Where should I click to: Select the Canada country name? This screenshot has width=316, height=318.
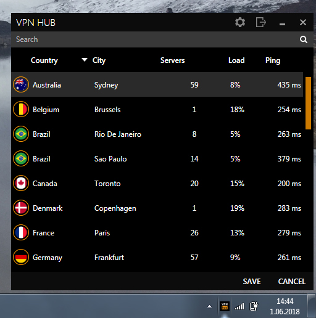pos(44,184)
